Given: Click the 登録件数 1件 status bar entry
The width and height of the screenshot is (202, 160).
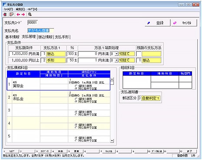Looking at the screenshot, I should 186,156.
